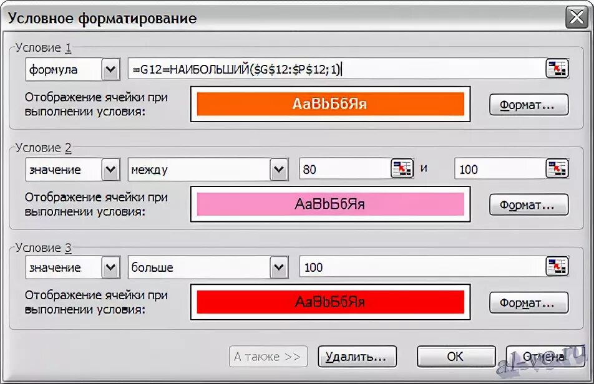Open the 'между' operator dropdown

click(279, 169)
